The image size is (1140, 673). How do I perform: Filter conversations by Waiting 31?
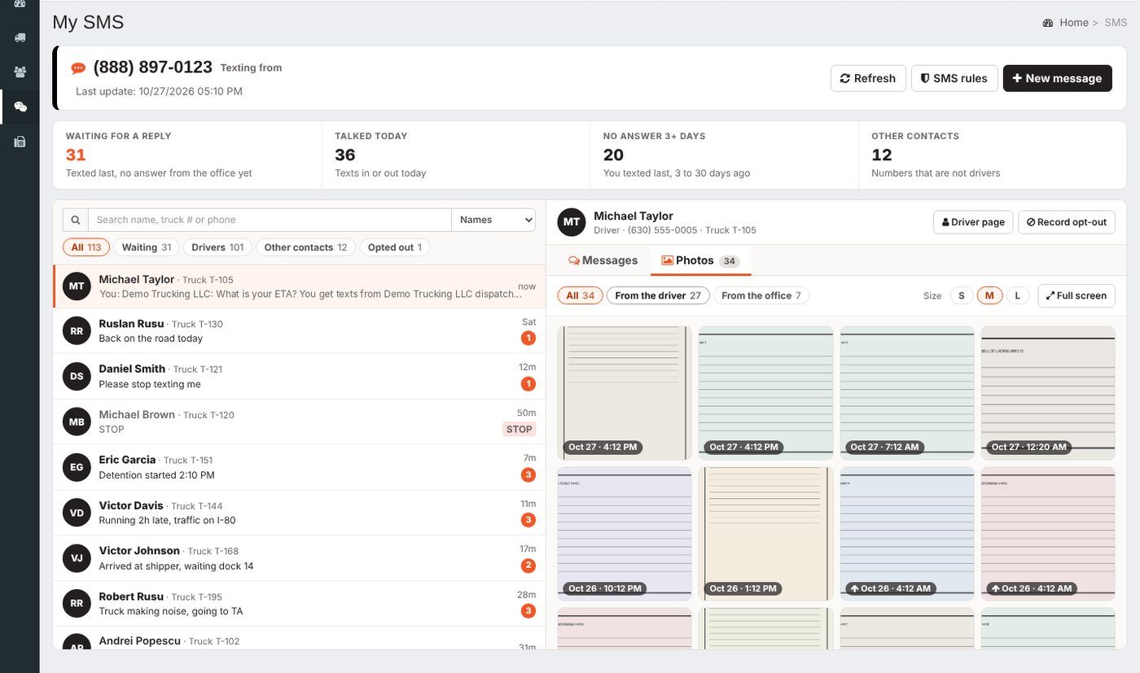[x=147, y=247]
